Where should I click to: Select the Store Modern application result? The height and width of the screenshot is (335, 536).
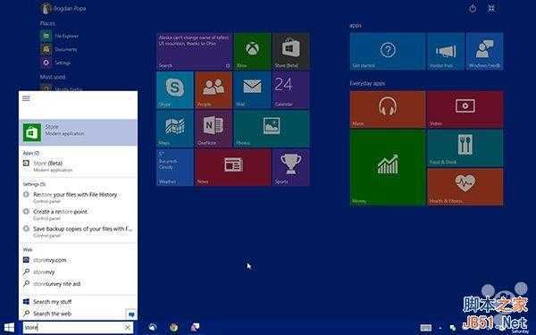[x=79, y=132]
